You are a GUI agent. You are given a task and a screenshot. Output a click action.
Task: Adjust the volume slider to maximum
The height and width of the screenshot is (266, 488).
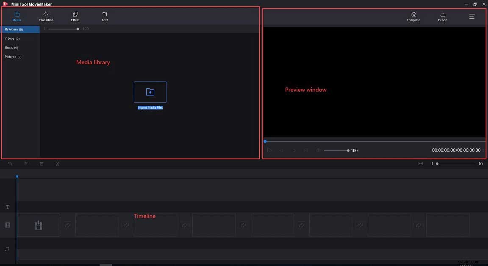click(347, 150)
